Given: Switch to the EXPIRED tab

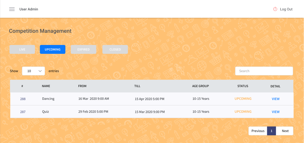Looking at the screenshot, I should [83, 49].
